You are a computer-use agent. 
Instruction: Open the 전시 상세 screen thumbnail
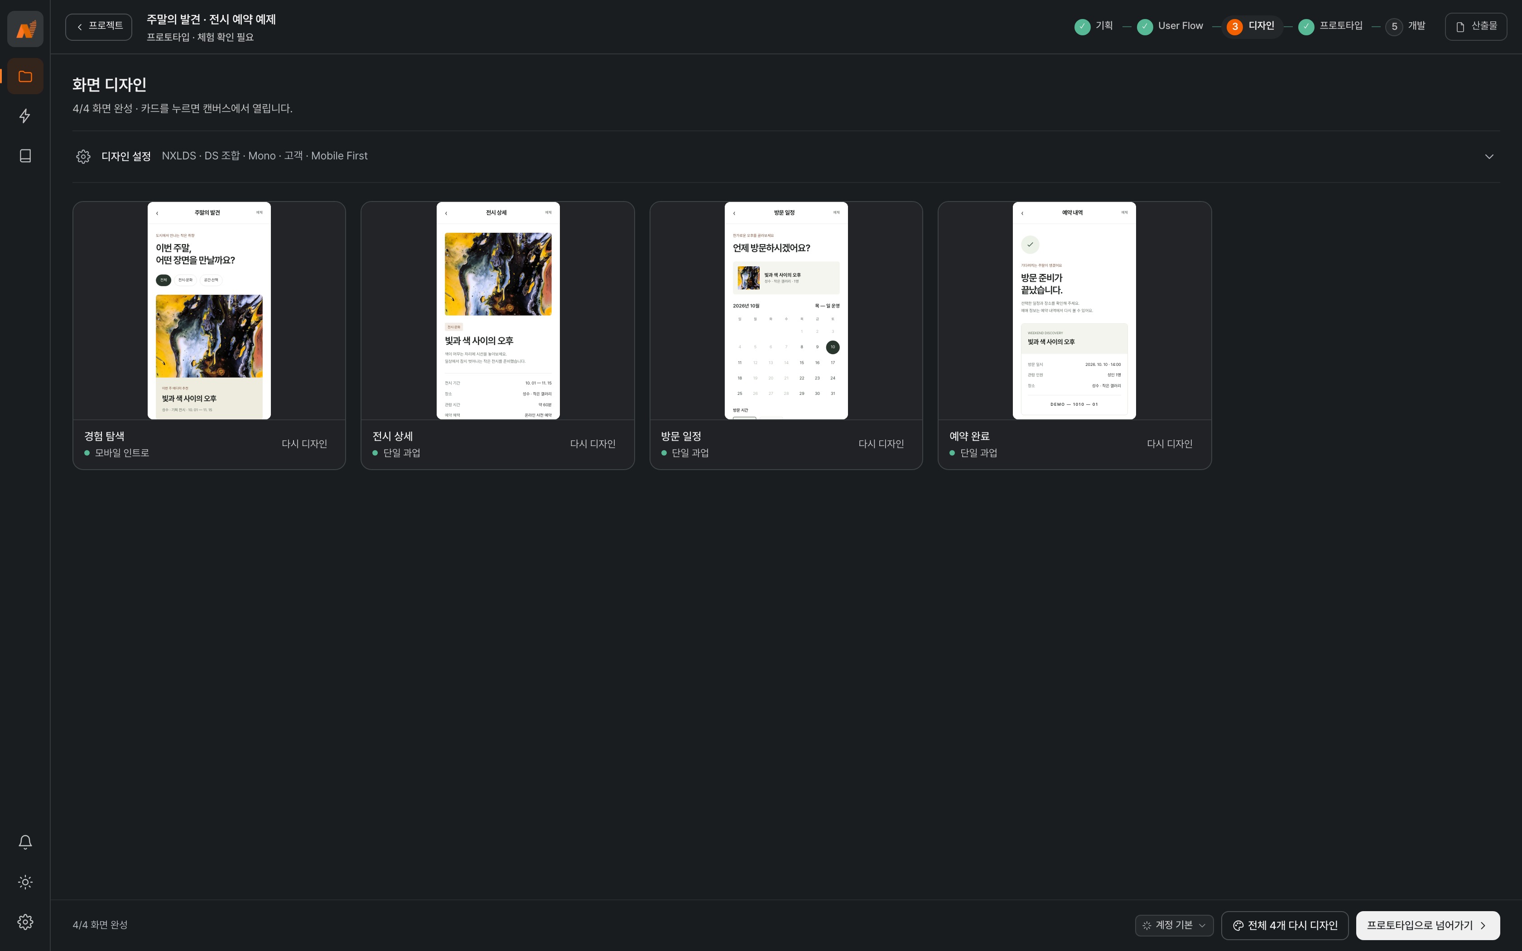497,311
